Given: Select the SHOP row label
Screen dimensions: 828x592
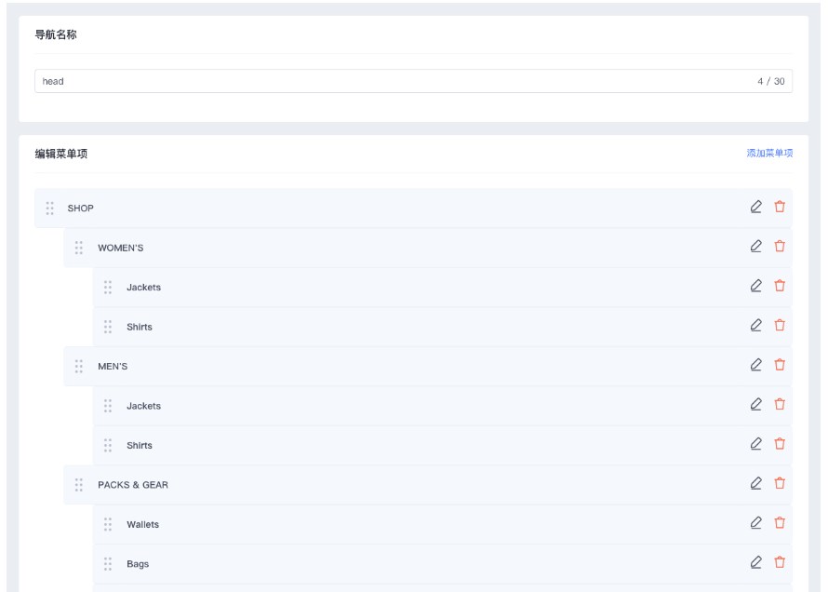Looking at the screenshot, I should click(80, 209).
